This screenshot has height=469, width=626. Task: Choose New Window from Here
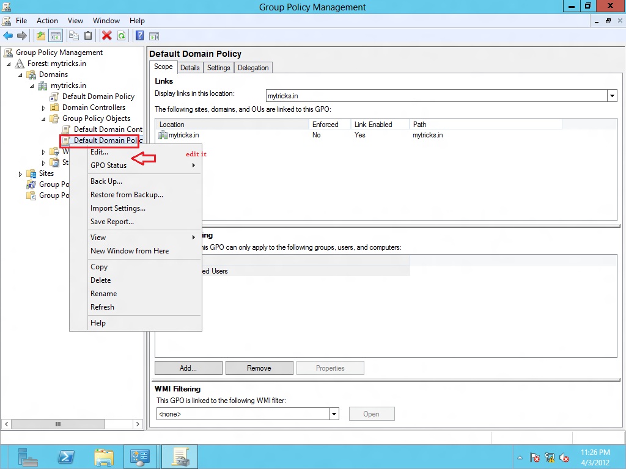tap(144, 251)
